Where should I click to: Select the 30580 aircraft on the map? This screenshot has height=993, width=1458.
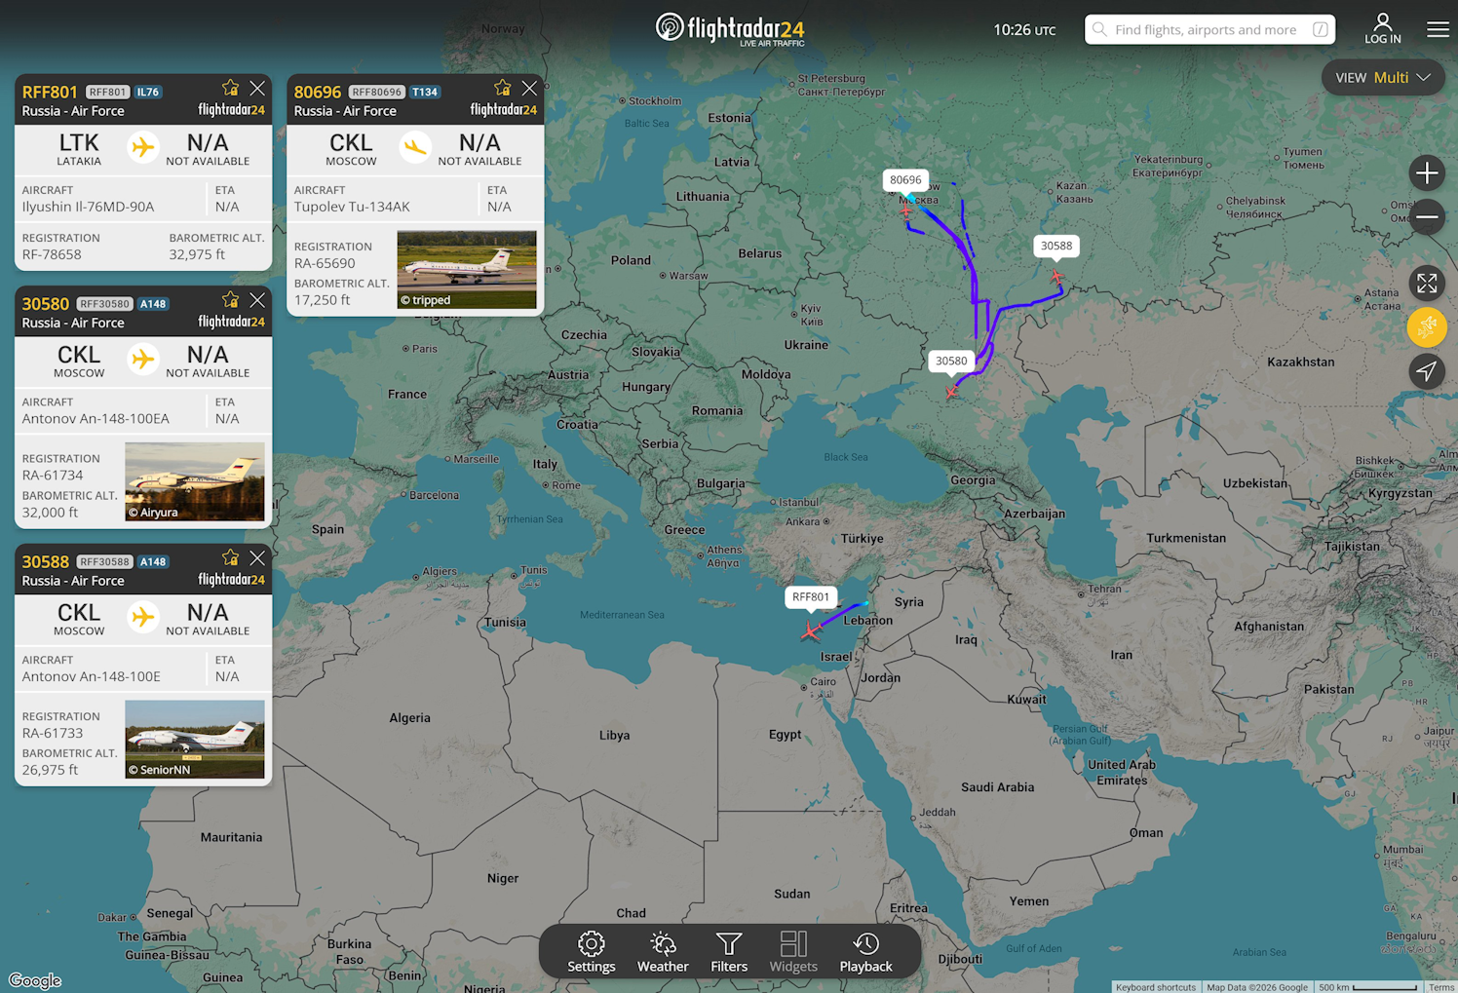(x=951, y=392)
